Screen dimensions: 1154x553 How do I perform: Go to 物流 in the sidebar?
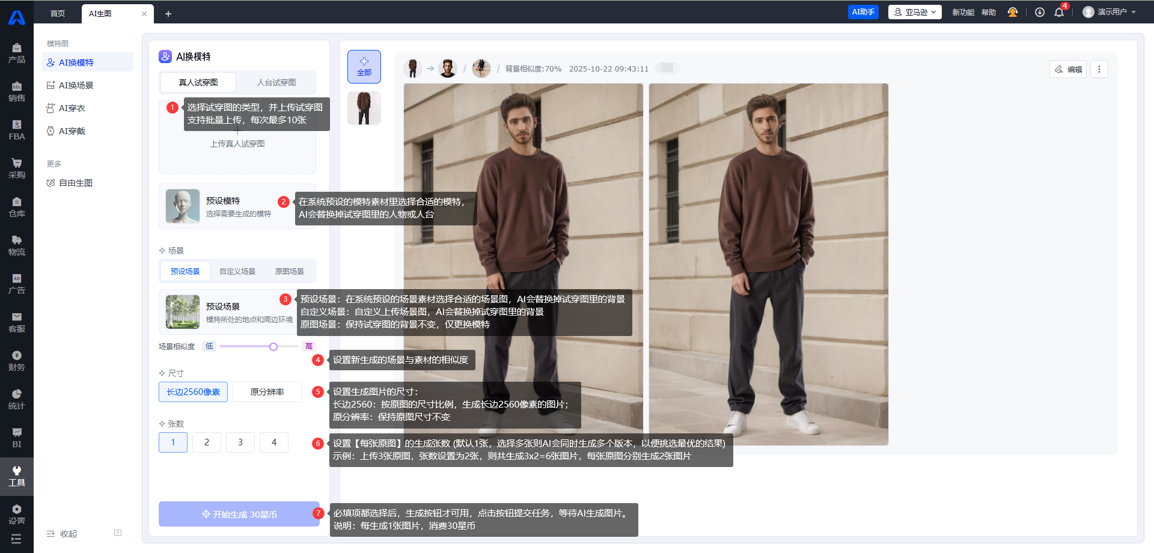coord(17,245)
